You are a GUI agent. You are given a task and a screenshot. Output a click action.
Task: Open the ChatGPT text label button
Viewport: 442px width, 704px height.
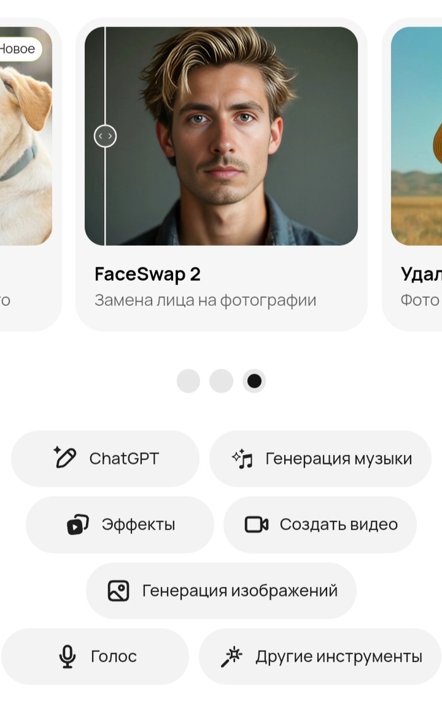coord(124,458)
